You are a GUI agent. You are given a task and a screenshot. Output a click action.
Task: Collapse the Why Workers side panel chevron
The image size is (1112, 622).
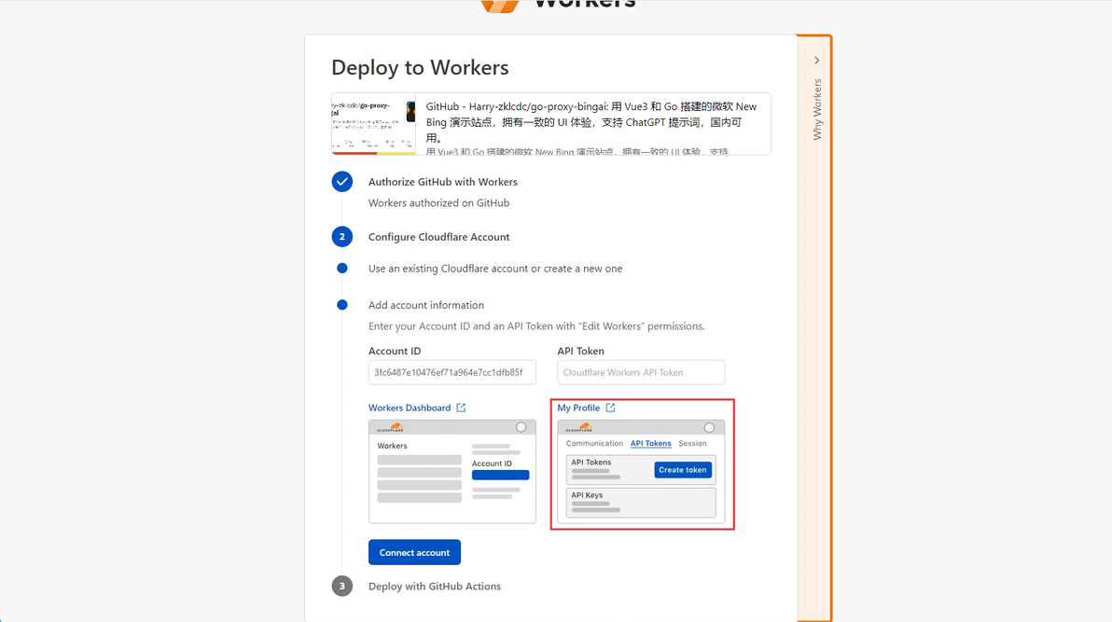coord(817,61)
